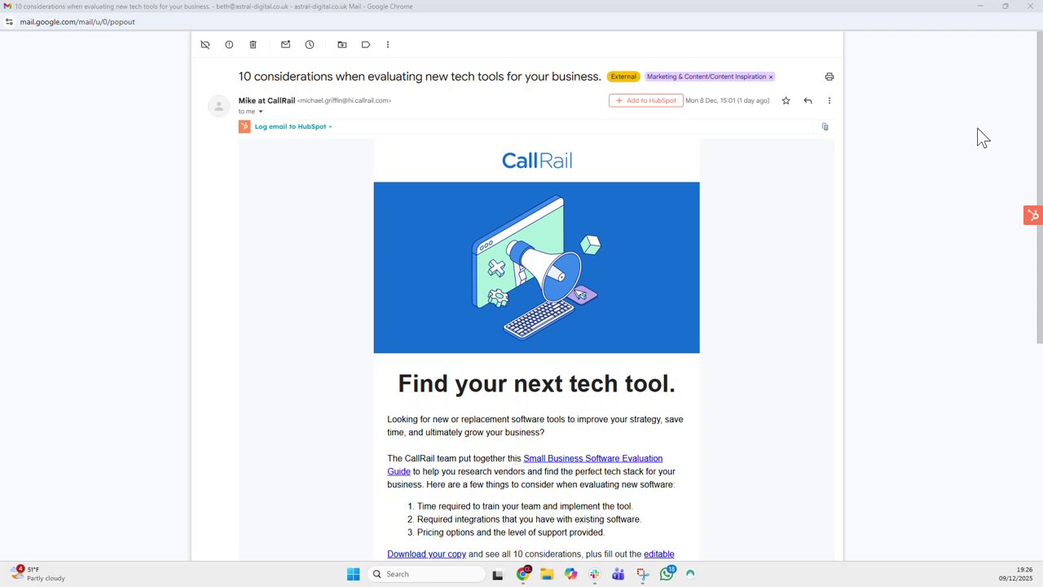Image resolution: width=1043 pixels, height=587 pixels.
Task: Reply using the arrow icon
Action: point(808,101)
